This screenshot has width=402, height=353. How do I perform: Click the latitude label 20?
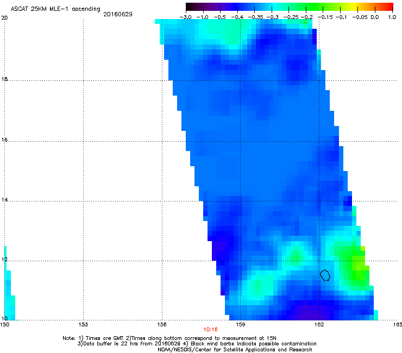(x=4, y=18)
